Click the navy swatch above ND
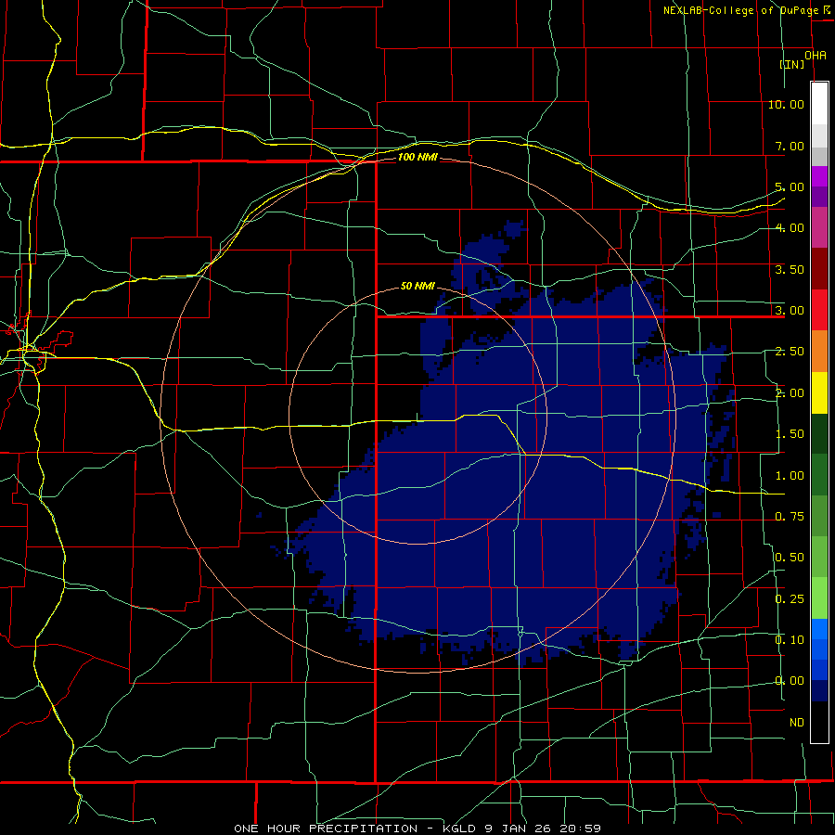Screen dimensions: 835x835 819,691
